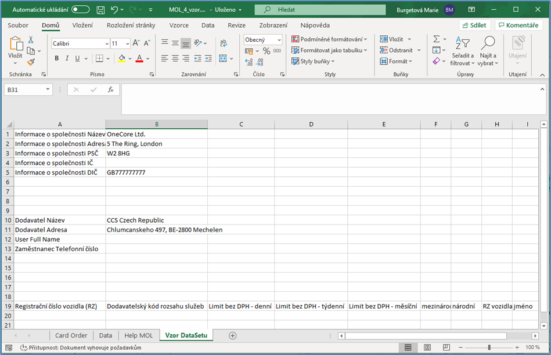Add new sheet with plus icon
This screenshot has height=355, width=551.
coord(233,335)
